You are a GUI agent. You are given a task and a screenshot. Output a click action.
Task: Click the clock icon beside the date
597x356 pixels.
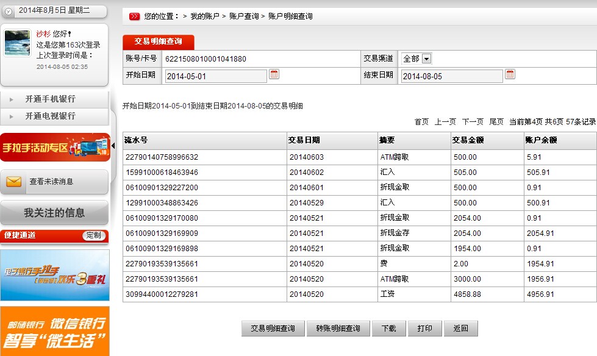(9, 11)
